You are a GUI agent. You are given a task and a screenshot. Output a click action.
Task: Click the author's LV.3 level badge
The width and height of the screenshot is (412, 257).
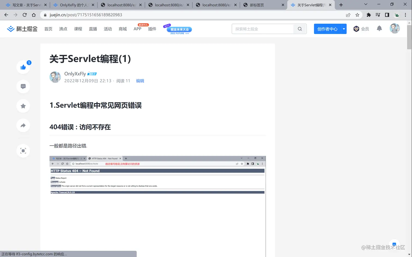(x=92, y=74)
